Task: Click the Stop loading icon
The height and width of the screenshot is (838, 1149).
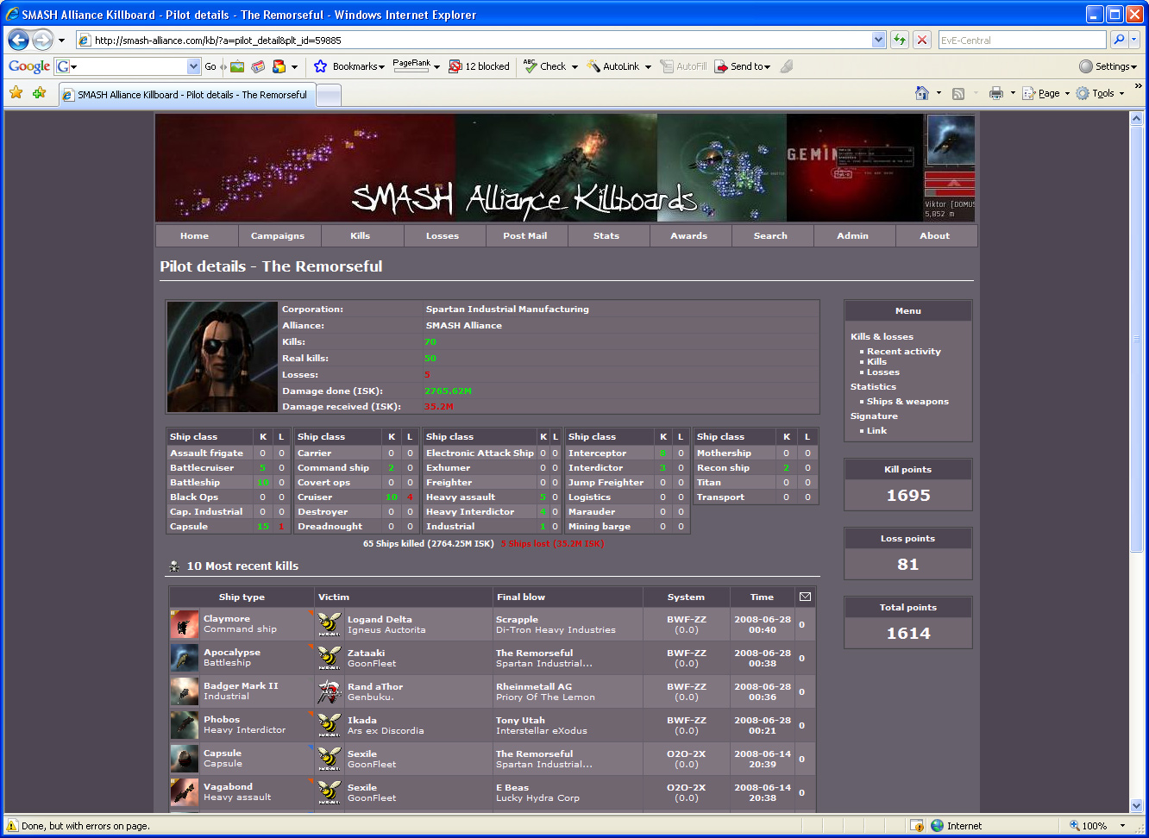Action: click(922, 40)
